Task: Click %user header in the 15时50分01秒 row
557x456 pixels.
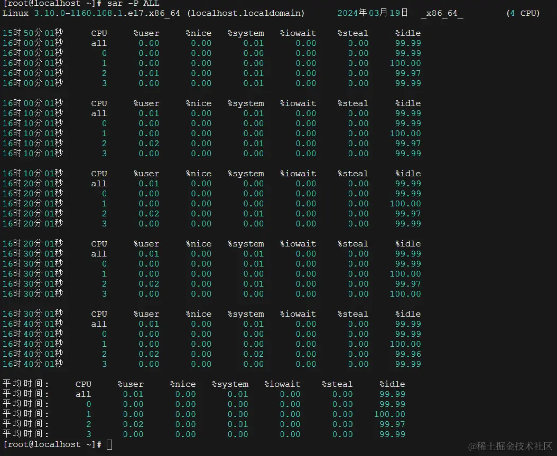Action: coord(146,33)
